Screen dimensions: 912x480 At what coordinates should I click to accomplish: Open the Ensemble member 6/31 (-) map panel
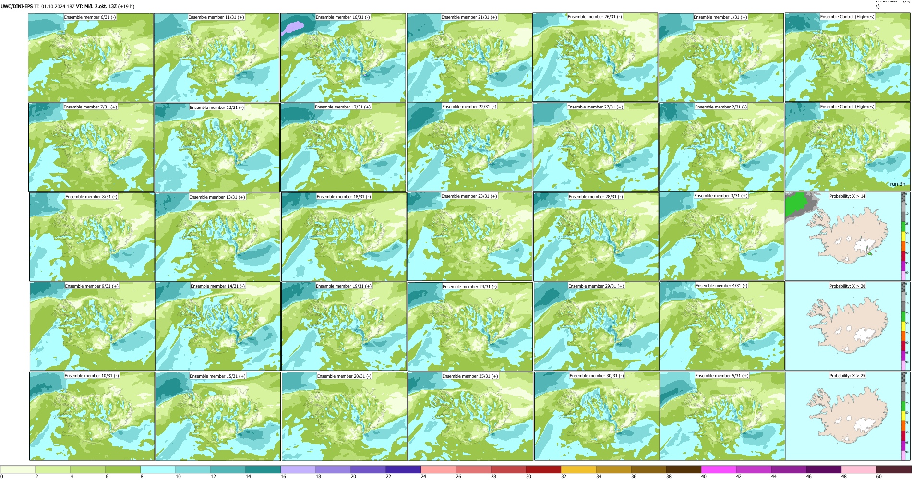tap(91, 58)
